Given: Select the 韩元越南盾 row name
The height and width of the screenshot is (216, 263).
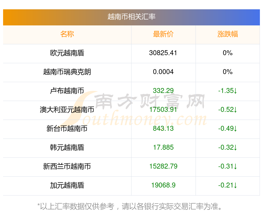Looking at the screenshot, I should 67,148.
